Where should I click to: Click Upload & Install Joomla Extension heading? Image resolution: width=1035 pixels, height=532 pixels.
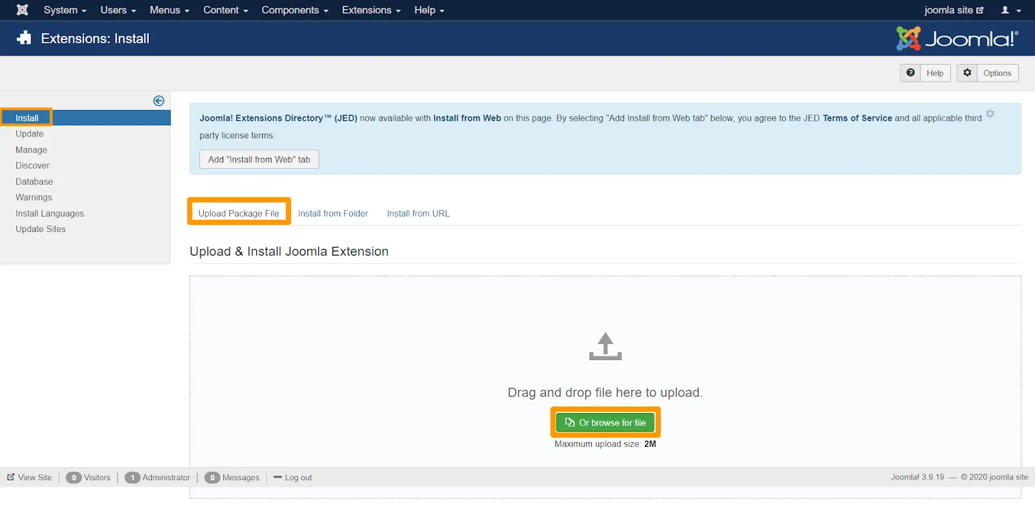pos(289,251)
